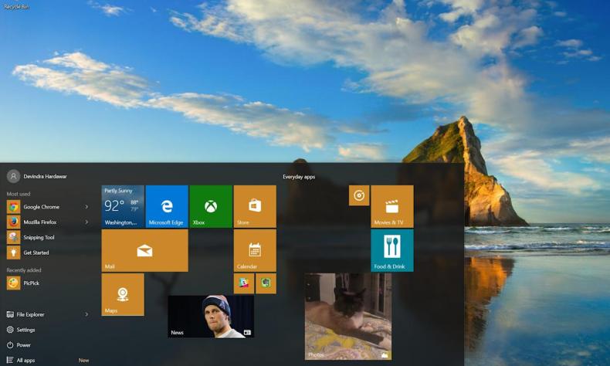Open the Store tile
Screen dimensions: 610x366
click(255, 206)
